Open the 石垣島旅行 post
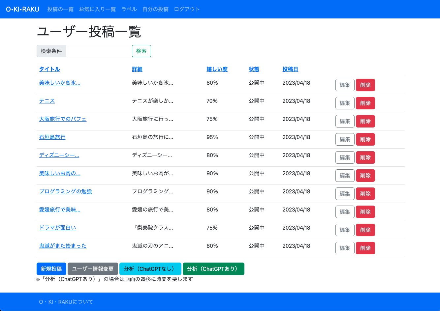The image size is (440, 311). click(x=52, y=137)
